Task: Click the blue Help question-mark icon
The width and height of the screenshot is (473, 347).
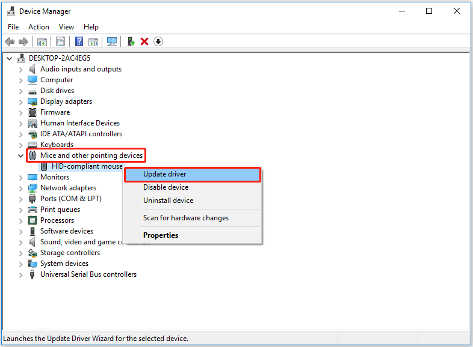Action: click(79, 41)
